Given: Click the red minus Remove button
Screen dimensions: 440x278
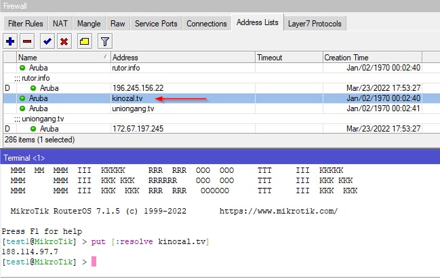Looking at the screenshot, I should tap(27, 41).
